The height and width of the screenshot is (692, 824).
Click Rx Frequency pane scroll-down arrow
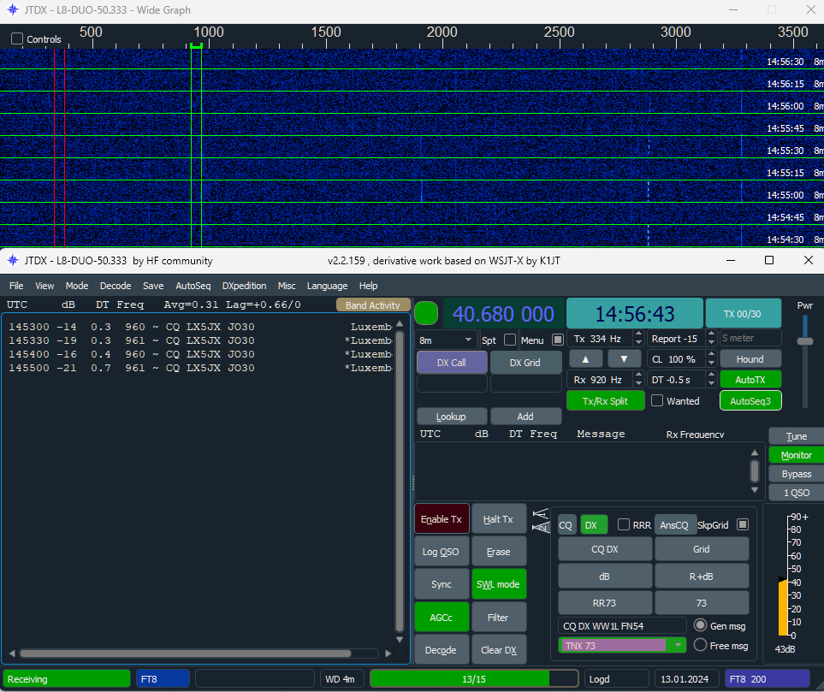point(755,490)
